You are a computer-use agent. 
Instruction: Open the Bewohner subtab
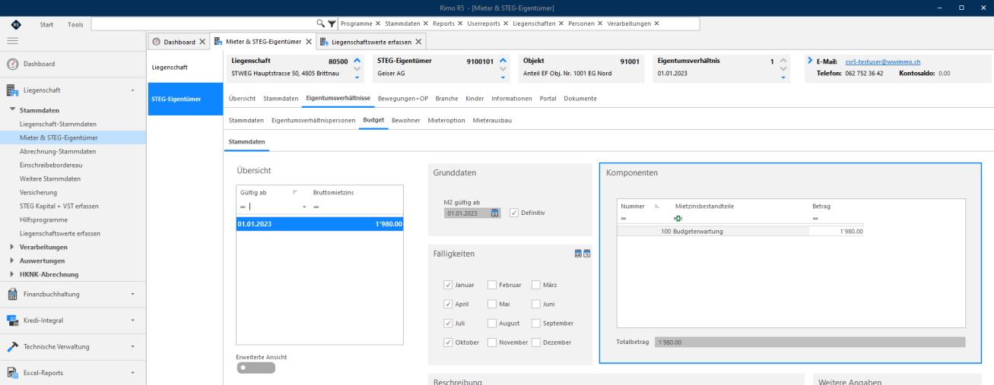point(406,120)
